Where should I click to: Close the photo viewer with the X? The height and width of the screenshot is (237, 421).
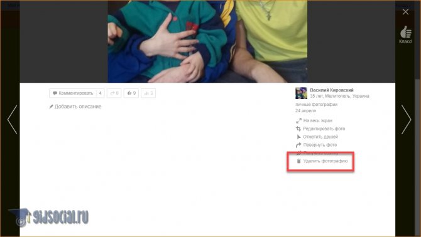click(x=405, y=12)
